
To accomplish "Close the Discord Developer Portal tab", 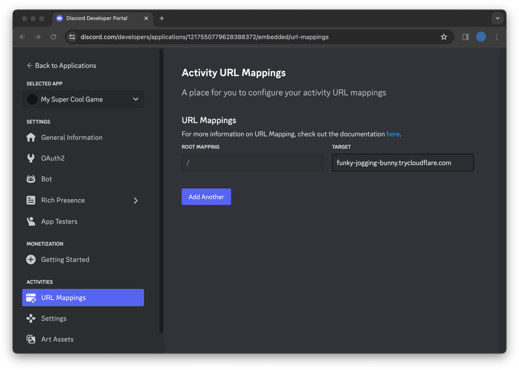I will pyautogui.click(x=146, y=19).
